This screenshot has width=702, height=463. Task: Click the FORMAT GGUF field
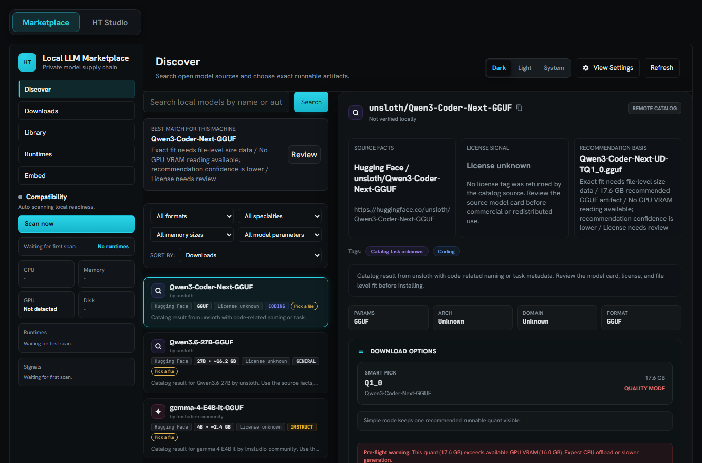(641, 317)
